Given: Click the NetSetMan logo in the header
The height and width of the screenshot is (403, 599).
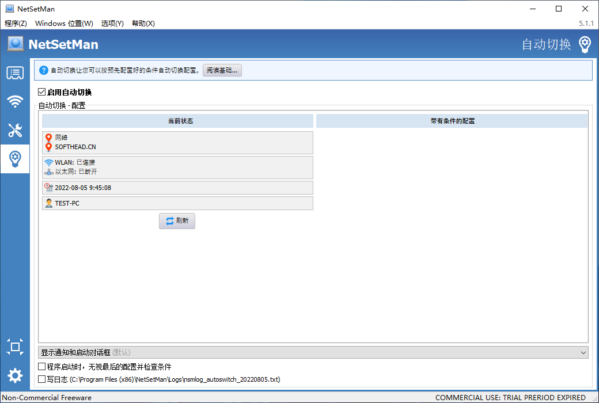Looking at the screenshot, I should tap(16, 44).
